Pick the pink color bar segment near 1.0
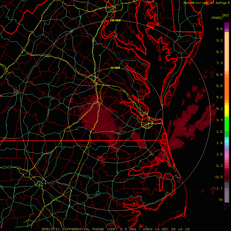The width and height of the screenshot is (231, 231). [227, 156]
